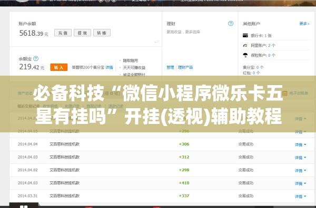Expand 详情 dropdown for the +298 transaction
The height and width of the screenshot is (208, 316).
(300, 170)
